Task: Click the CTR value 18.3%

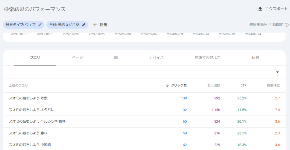Action: pyautogui.click(x=242, y=145)
